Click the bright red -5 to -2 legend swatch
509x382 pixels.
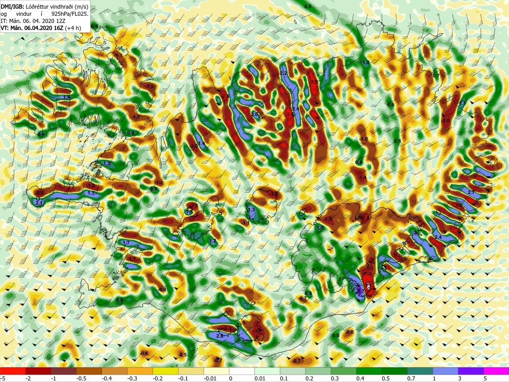(13, 371)
